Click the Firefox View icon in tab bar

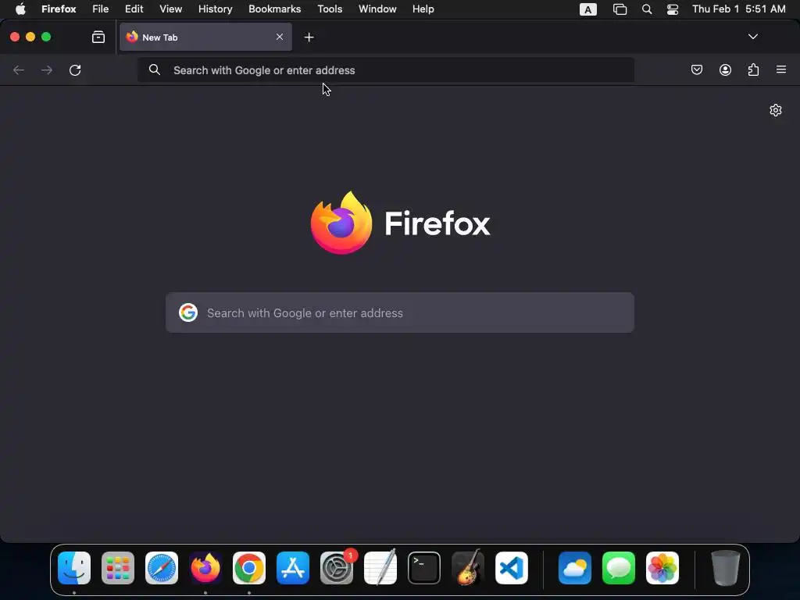tap(98, 37)
